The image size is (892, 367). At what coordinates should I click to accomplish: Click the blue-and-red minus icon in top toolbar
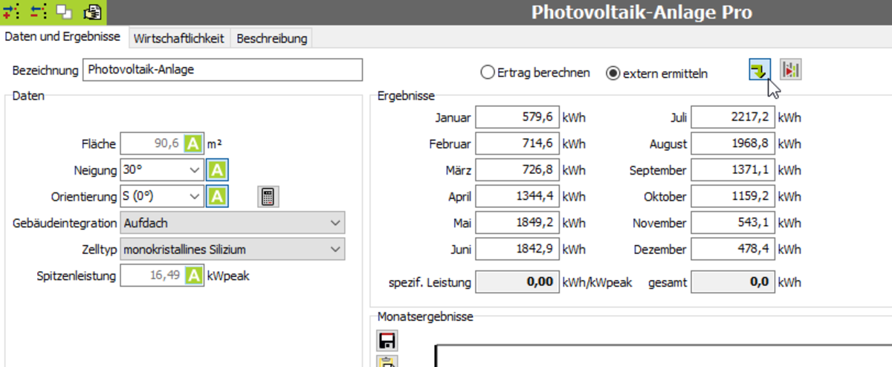[39, 11]
